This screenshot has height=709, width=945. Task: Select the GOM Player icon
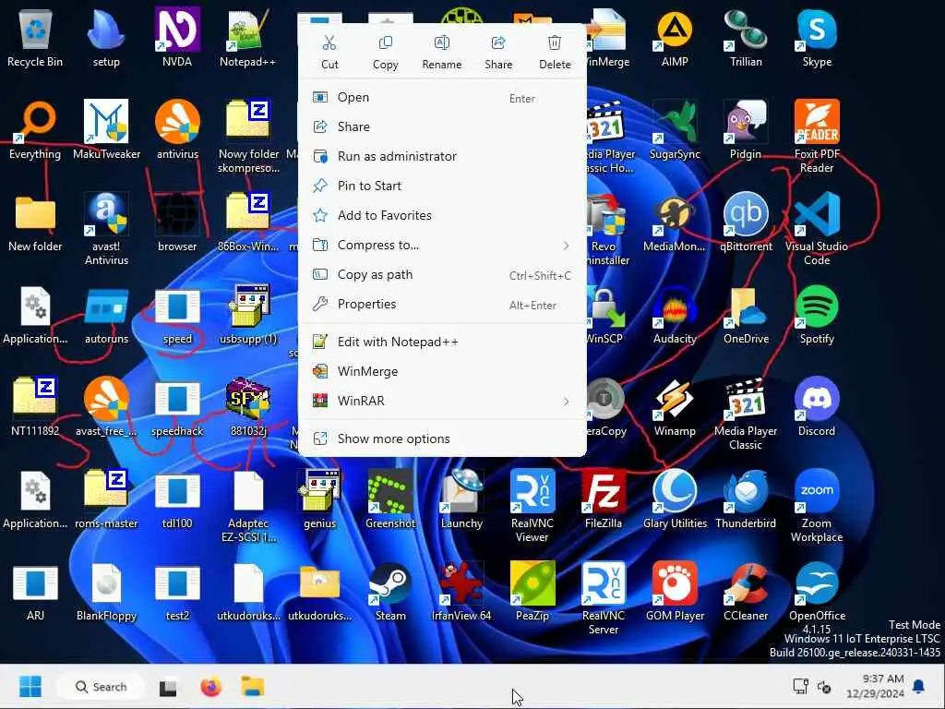pos(675,592)
